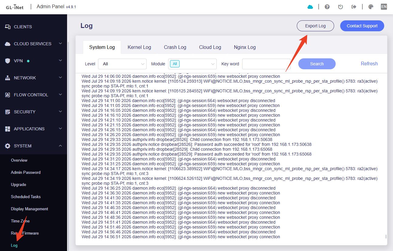Viewport: 393px width, 251px height.
Task: Click the GoodCloud cloud icon in header
Action: click(310, 7)
